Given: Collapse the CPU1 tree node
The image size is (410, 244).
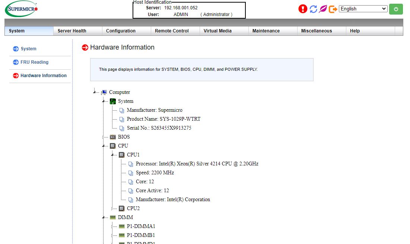Looking at the screenshot, I should pos(112,155).
